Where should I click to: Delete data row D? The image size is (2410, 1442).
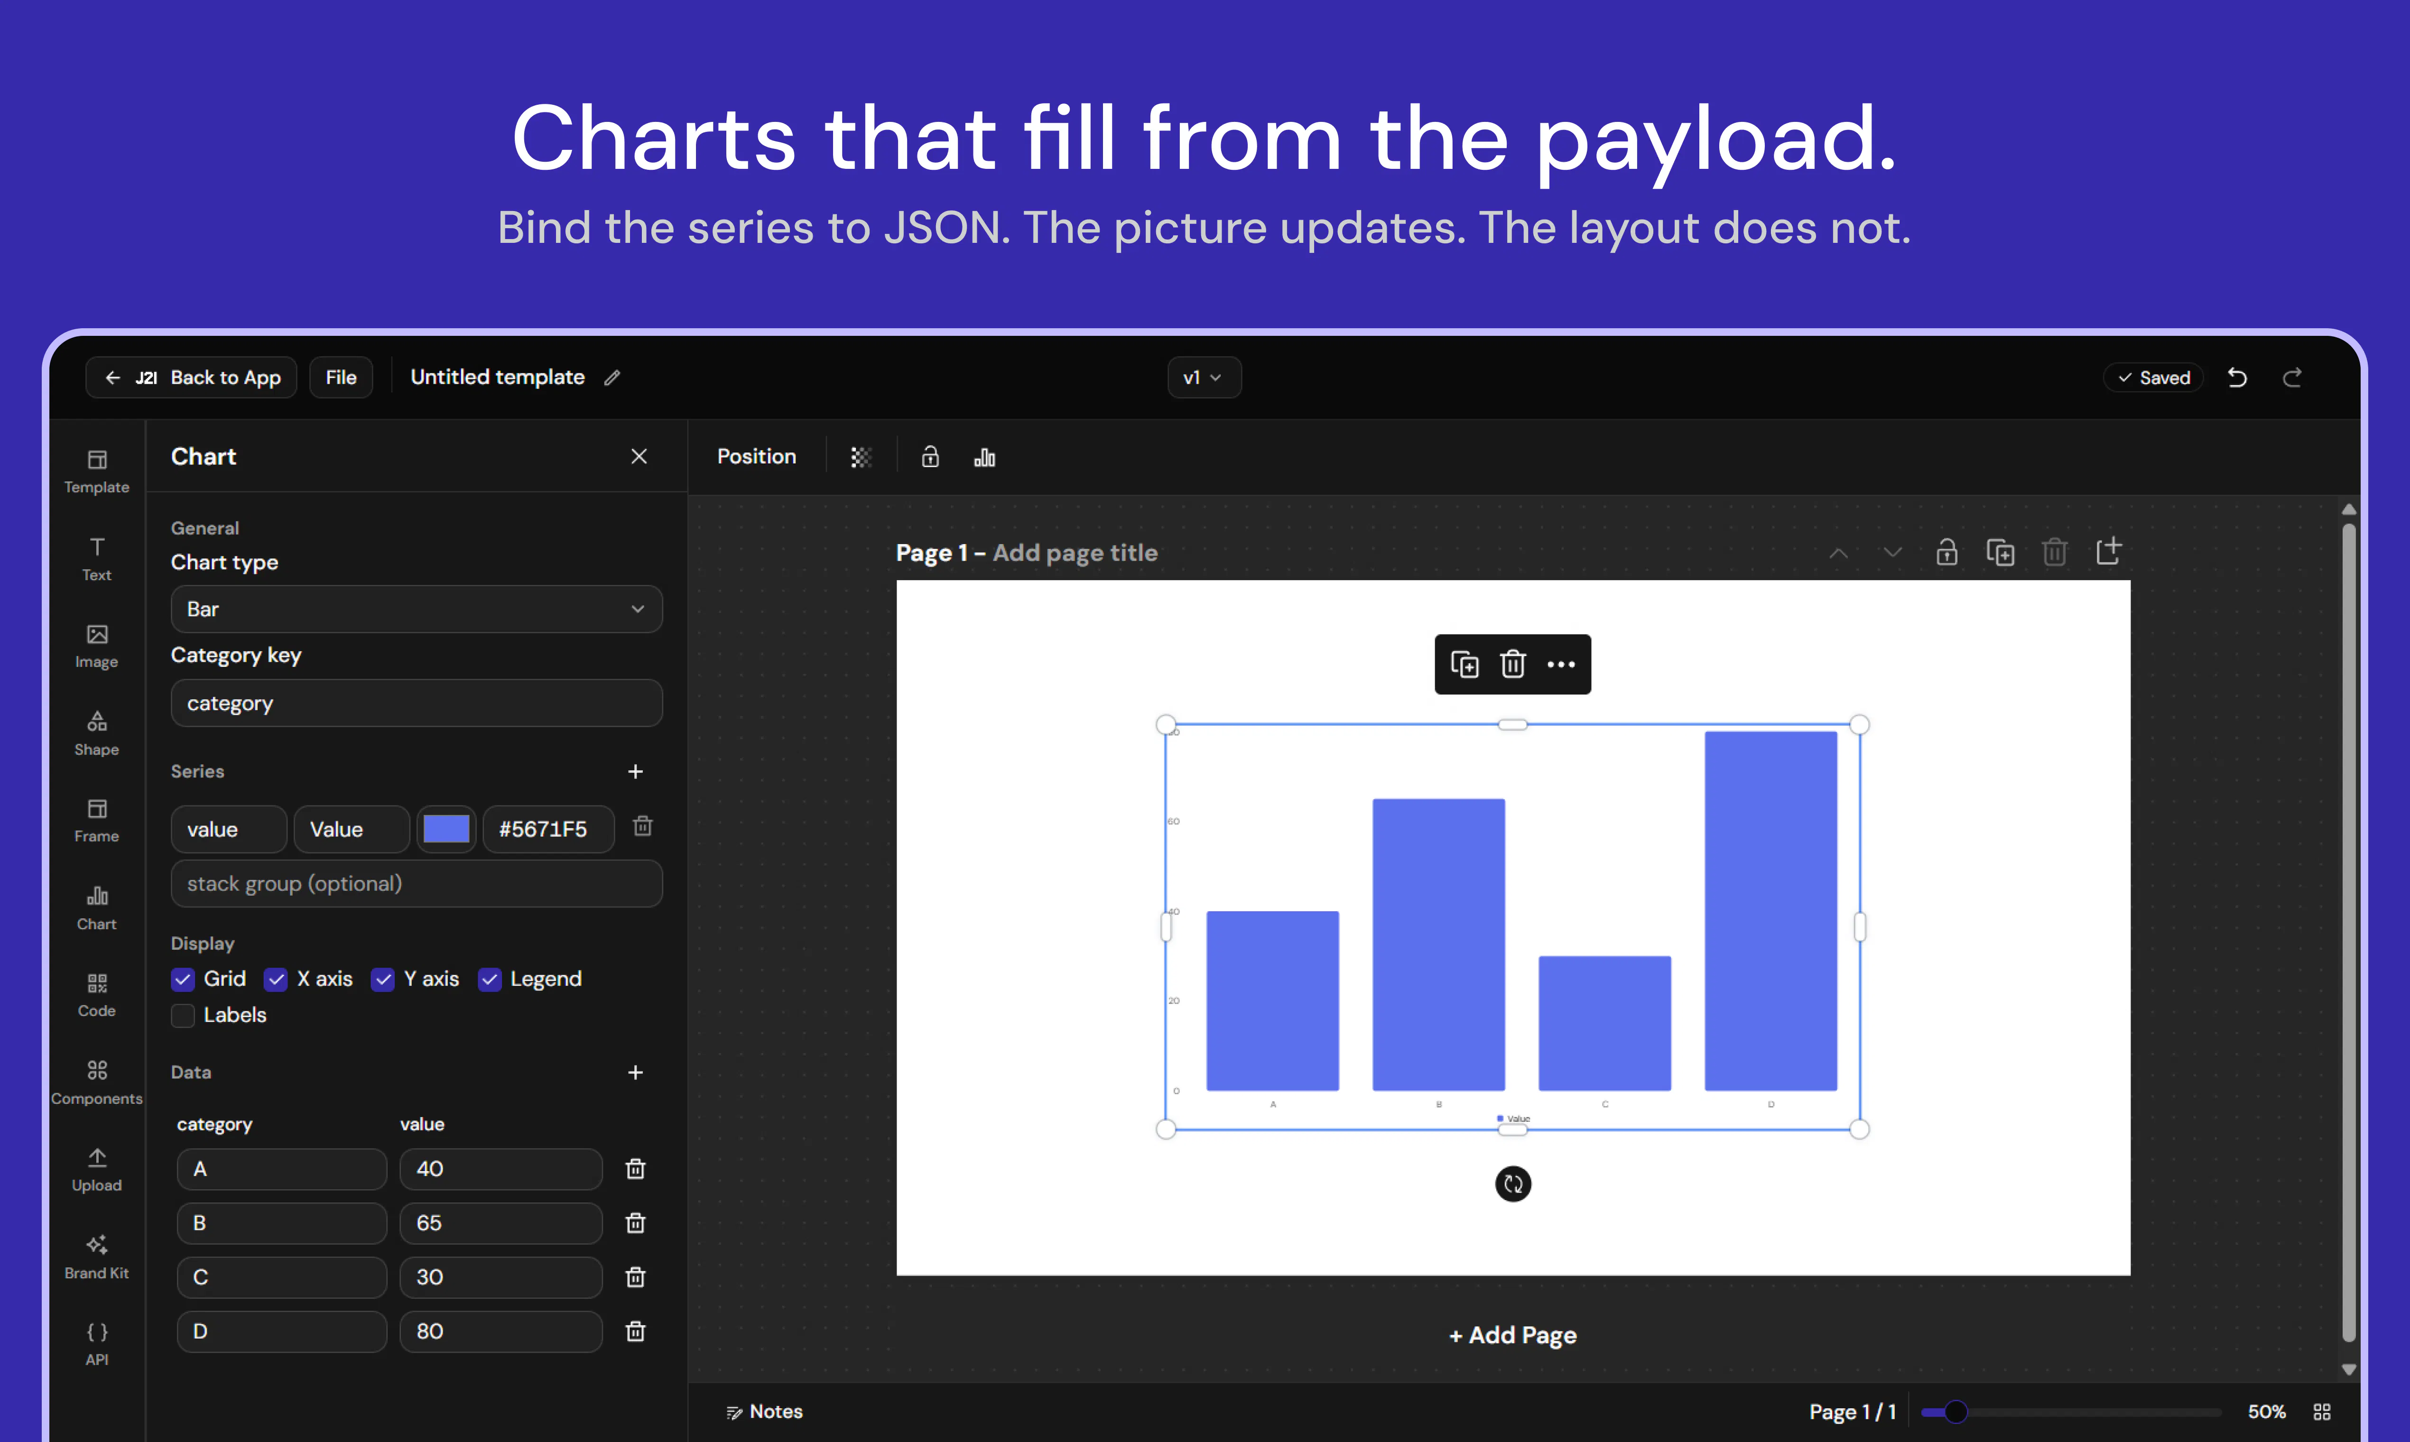click(x=636, y=1330)
